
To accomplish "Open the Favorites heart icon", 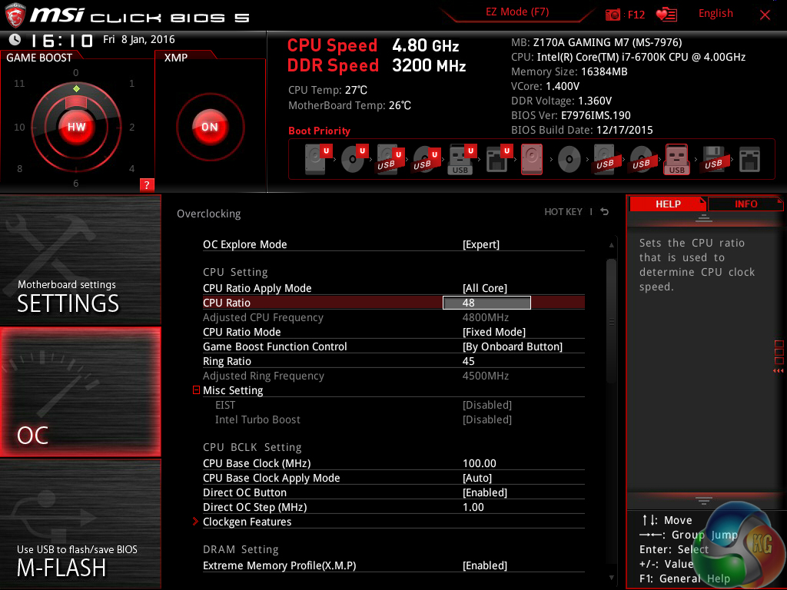I will [666, 15].
